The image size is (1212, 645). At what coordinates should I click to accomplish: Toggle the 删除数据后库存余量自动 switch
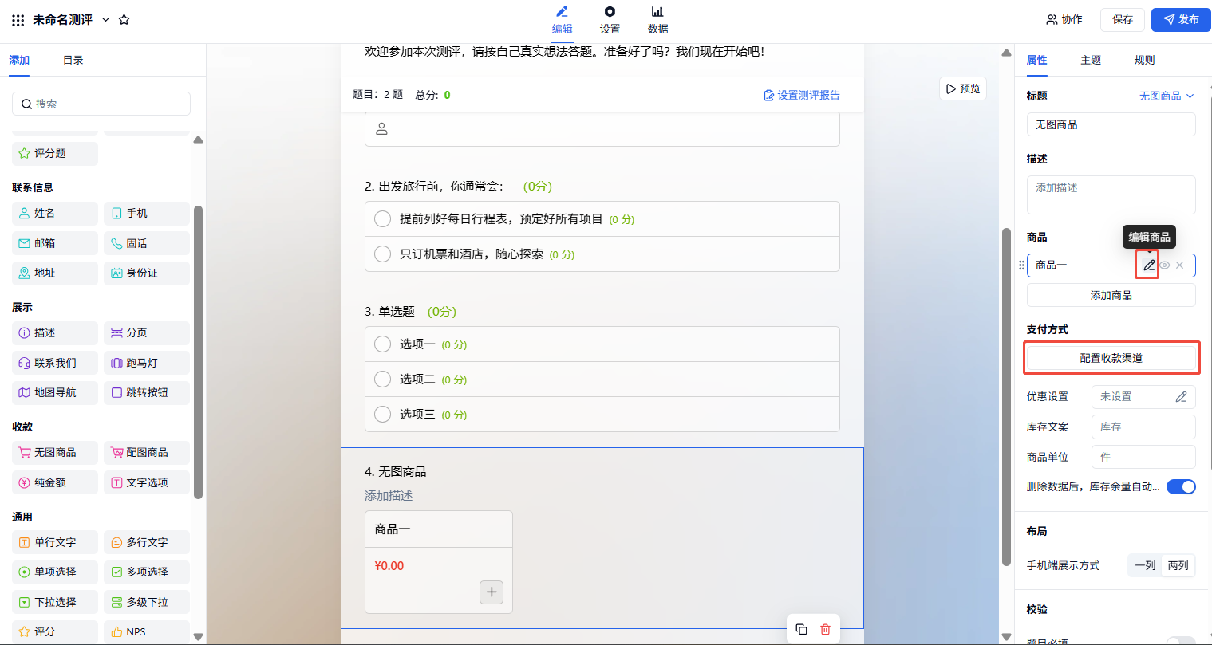(x=1180, y=486)
